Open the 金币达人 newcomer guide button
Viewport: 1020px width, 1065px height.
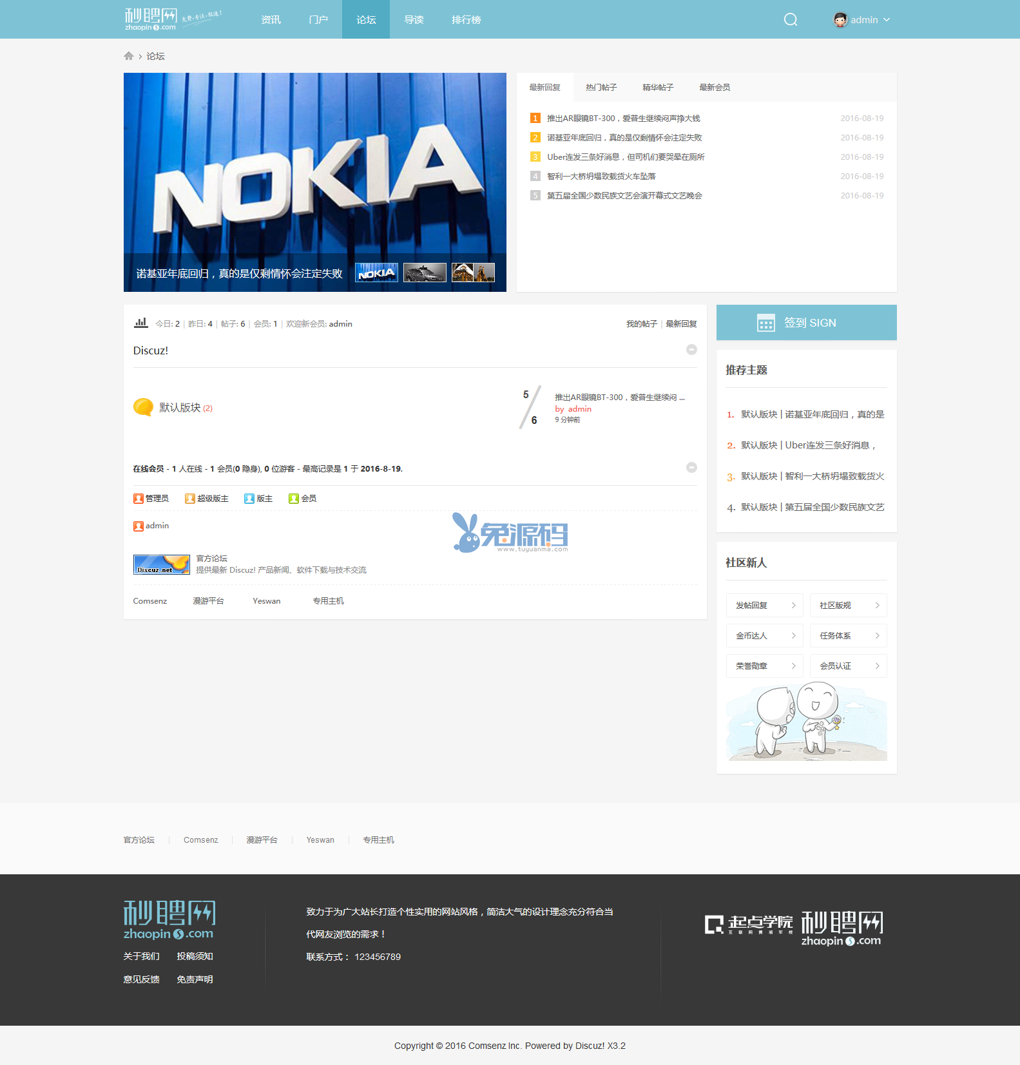pyautogui.click(x=765, y=636)
